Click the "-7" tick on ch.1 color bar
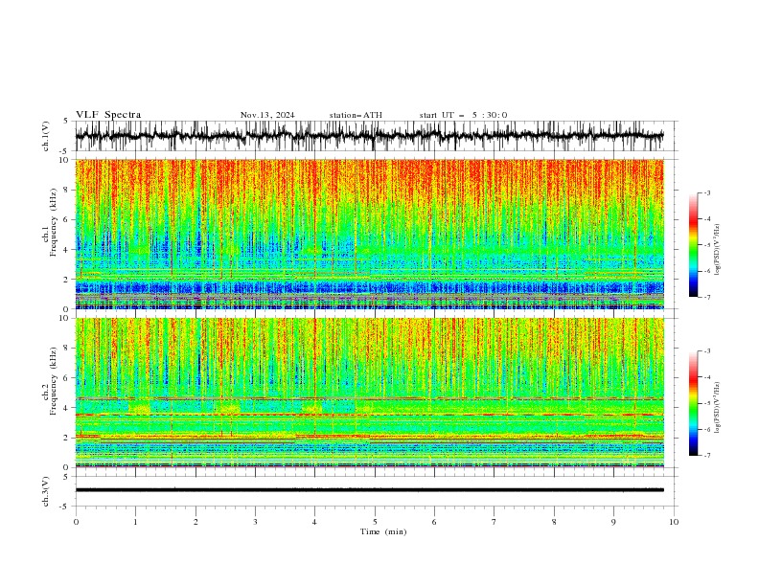This screenshot has width=759, height=586. tap(707, 297)
